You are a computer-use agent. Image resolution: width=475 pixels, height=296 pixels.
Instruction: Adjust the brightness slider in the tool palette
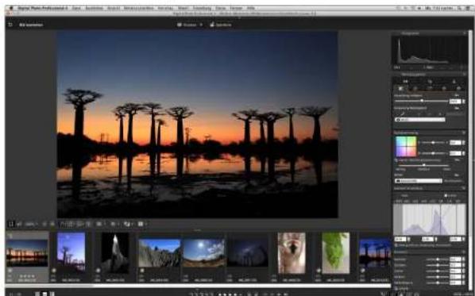coord(421,101)
